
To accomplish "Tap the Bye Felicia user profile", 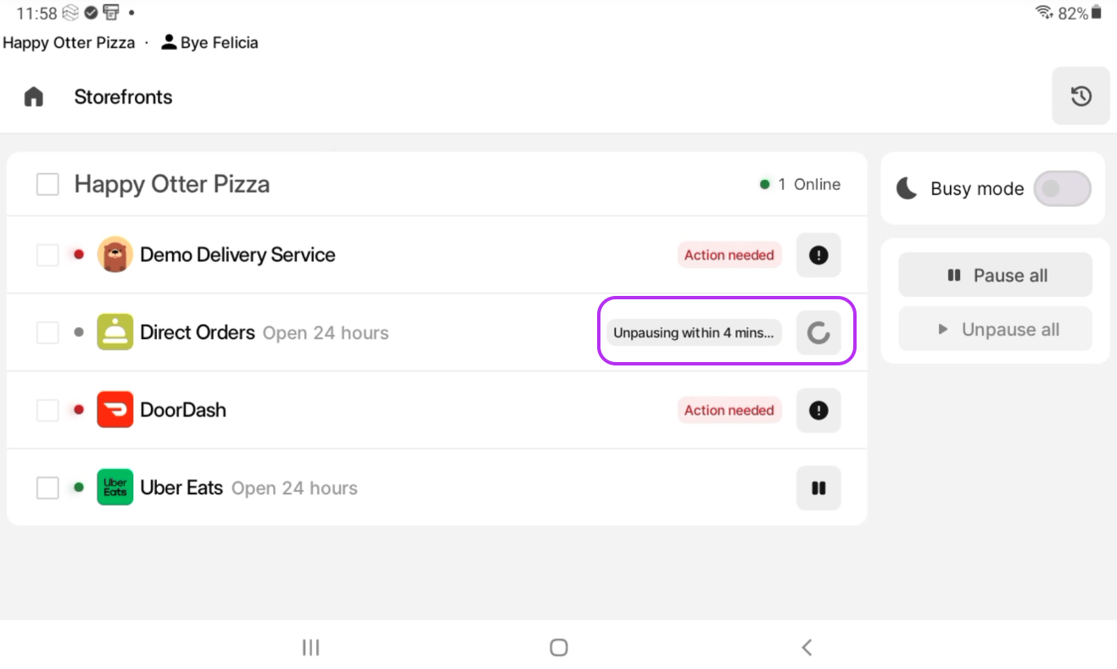I will [x=210, y=42].
